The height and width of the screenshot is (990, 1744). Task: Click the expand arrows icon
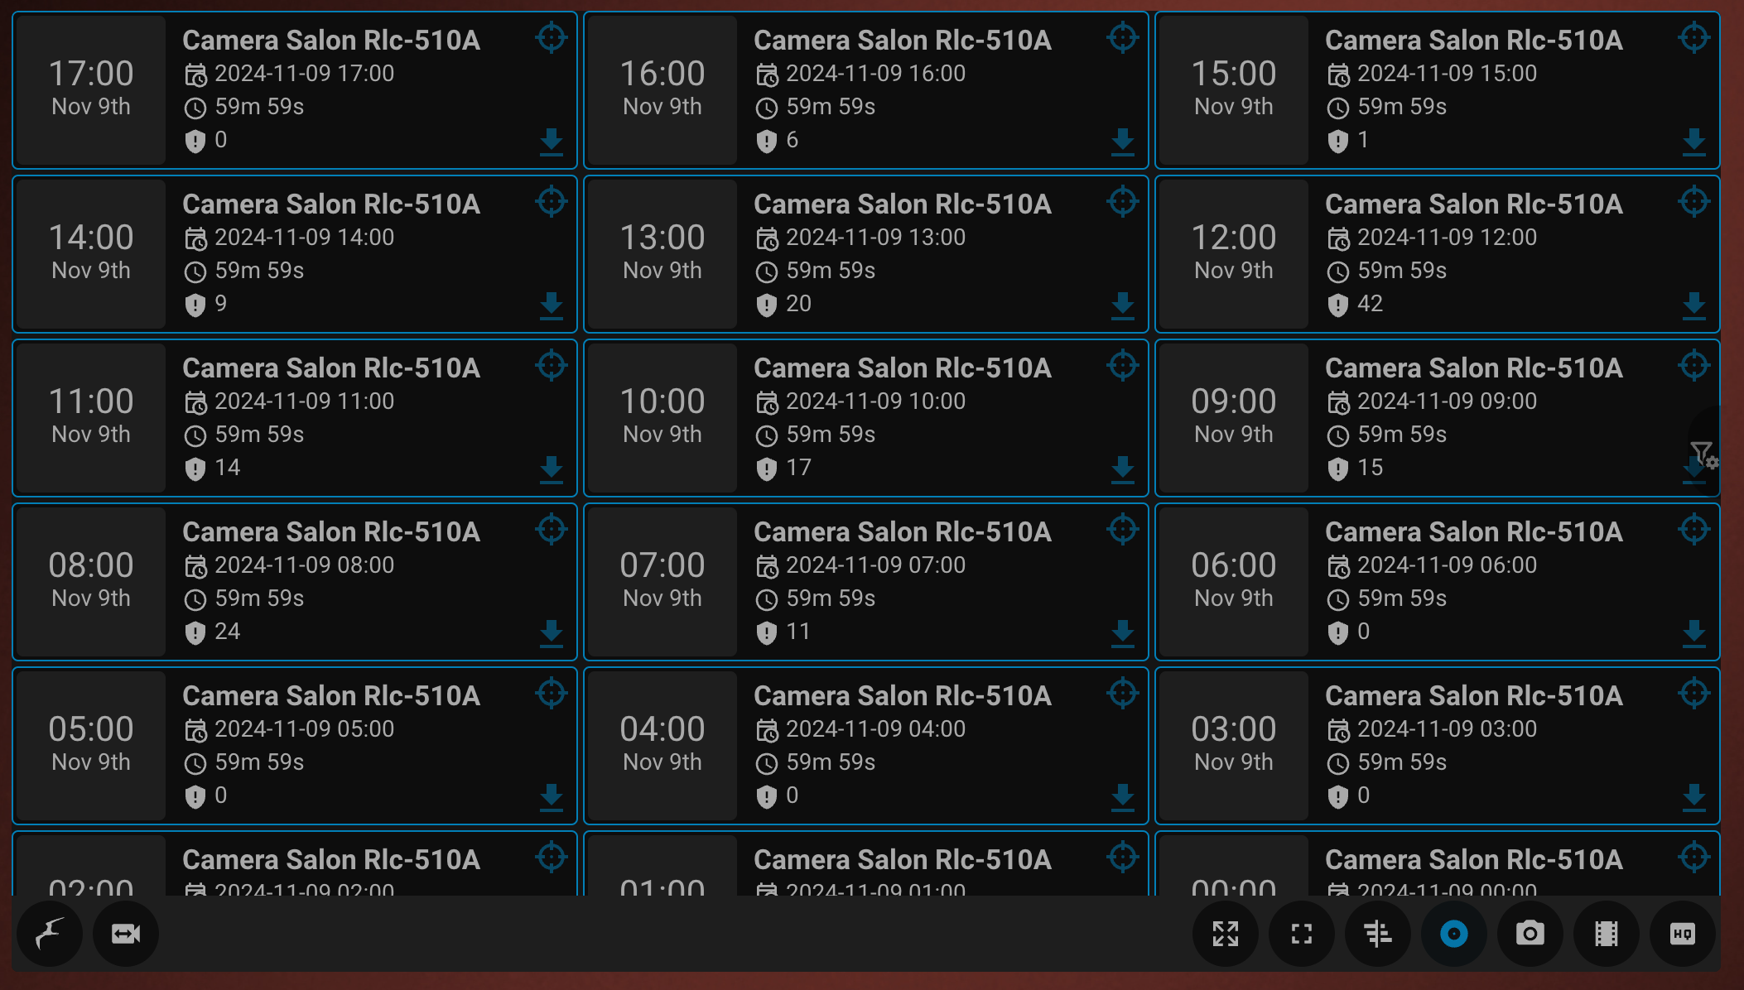[x=1226, y=934]
